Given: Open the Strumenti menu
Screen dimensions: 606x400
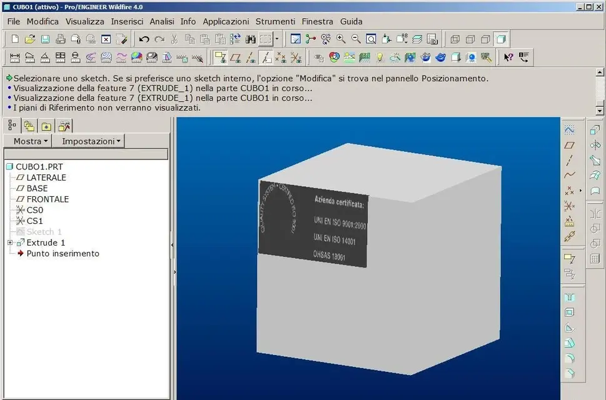Looking at the screenshot, I should (275, 21).
